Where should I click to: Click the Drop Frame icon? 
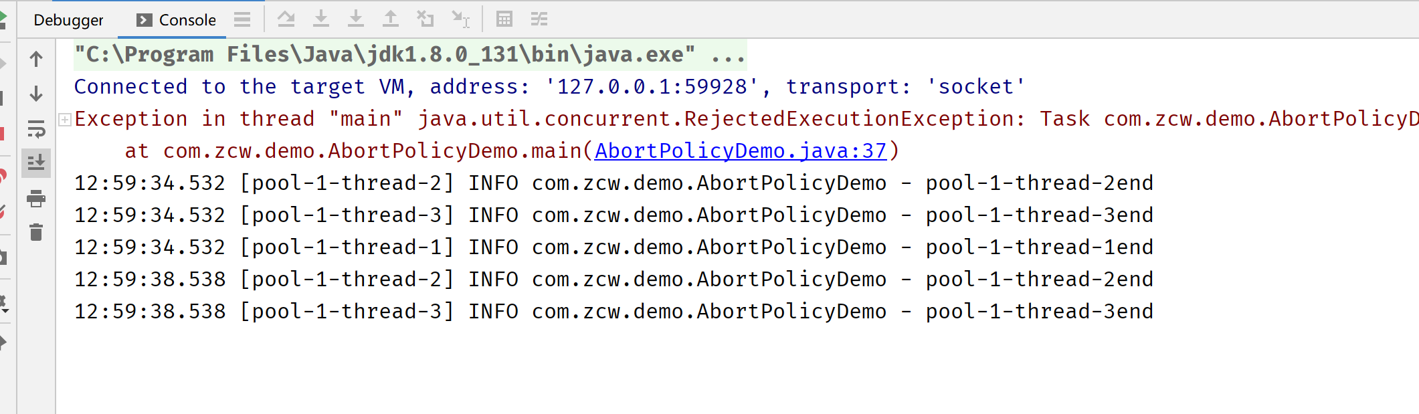coord(425,19)
